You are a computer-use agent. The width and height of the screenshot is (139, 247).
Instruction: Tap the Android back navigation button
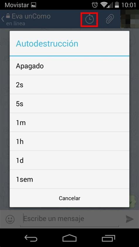[x=31, y=238]
